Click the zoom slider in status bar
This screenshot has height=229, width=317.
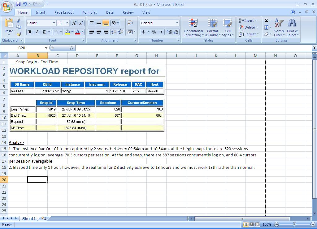tap(294, 224)
